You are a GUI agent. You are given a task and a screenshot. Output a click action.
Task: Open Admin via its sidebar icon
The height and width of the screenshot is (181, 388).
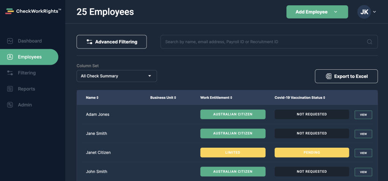coord(10,105)
